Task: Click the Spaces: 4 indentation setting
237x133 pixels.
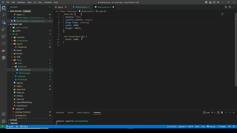Action: [x=182, y=126]
